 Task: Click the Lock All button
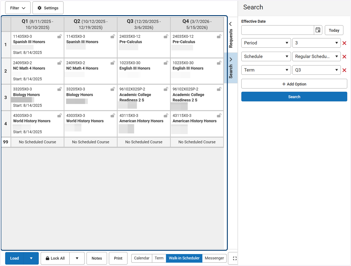(x=55, y=258)
